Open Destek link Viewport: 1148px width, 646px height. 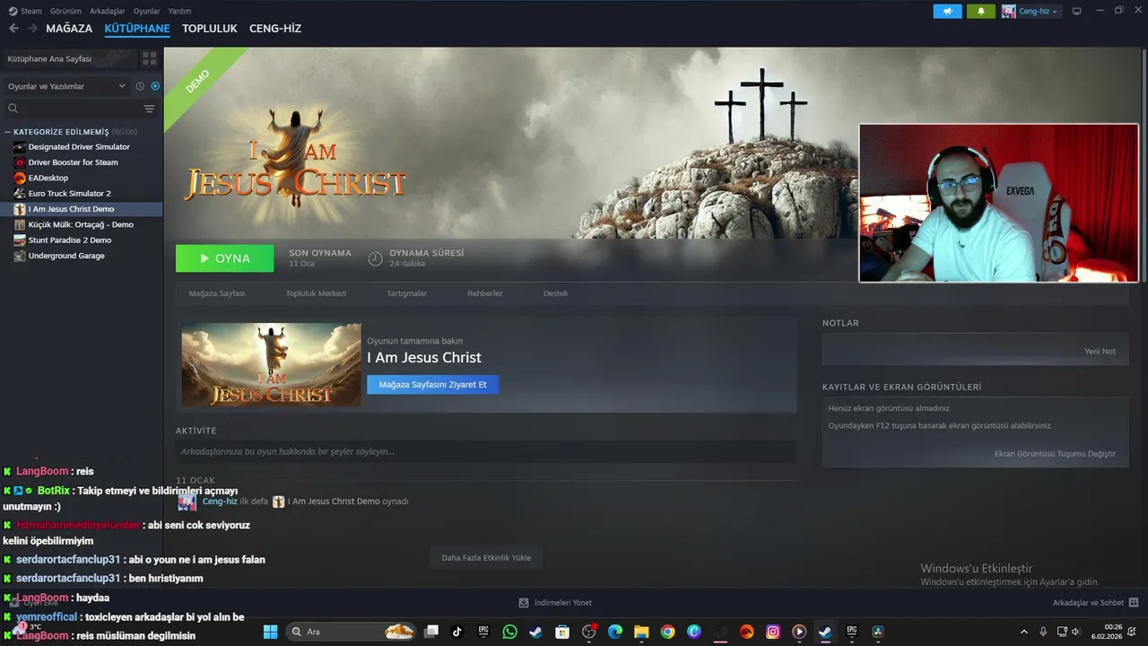tap(555, 293)
